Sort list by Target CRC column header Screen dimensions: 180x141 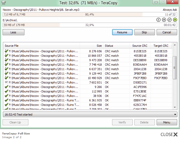pyautogui.click(x=161, y=46)
